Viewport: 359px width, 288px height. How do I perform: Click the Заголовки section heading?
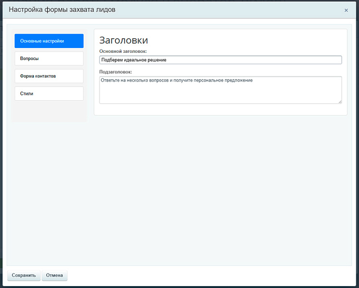[x=124, y=40]
